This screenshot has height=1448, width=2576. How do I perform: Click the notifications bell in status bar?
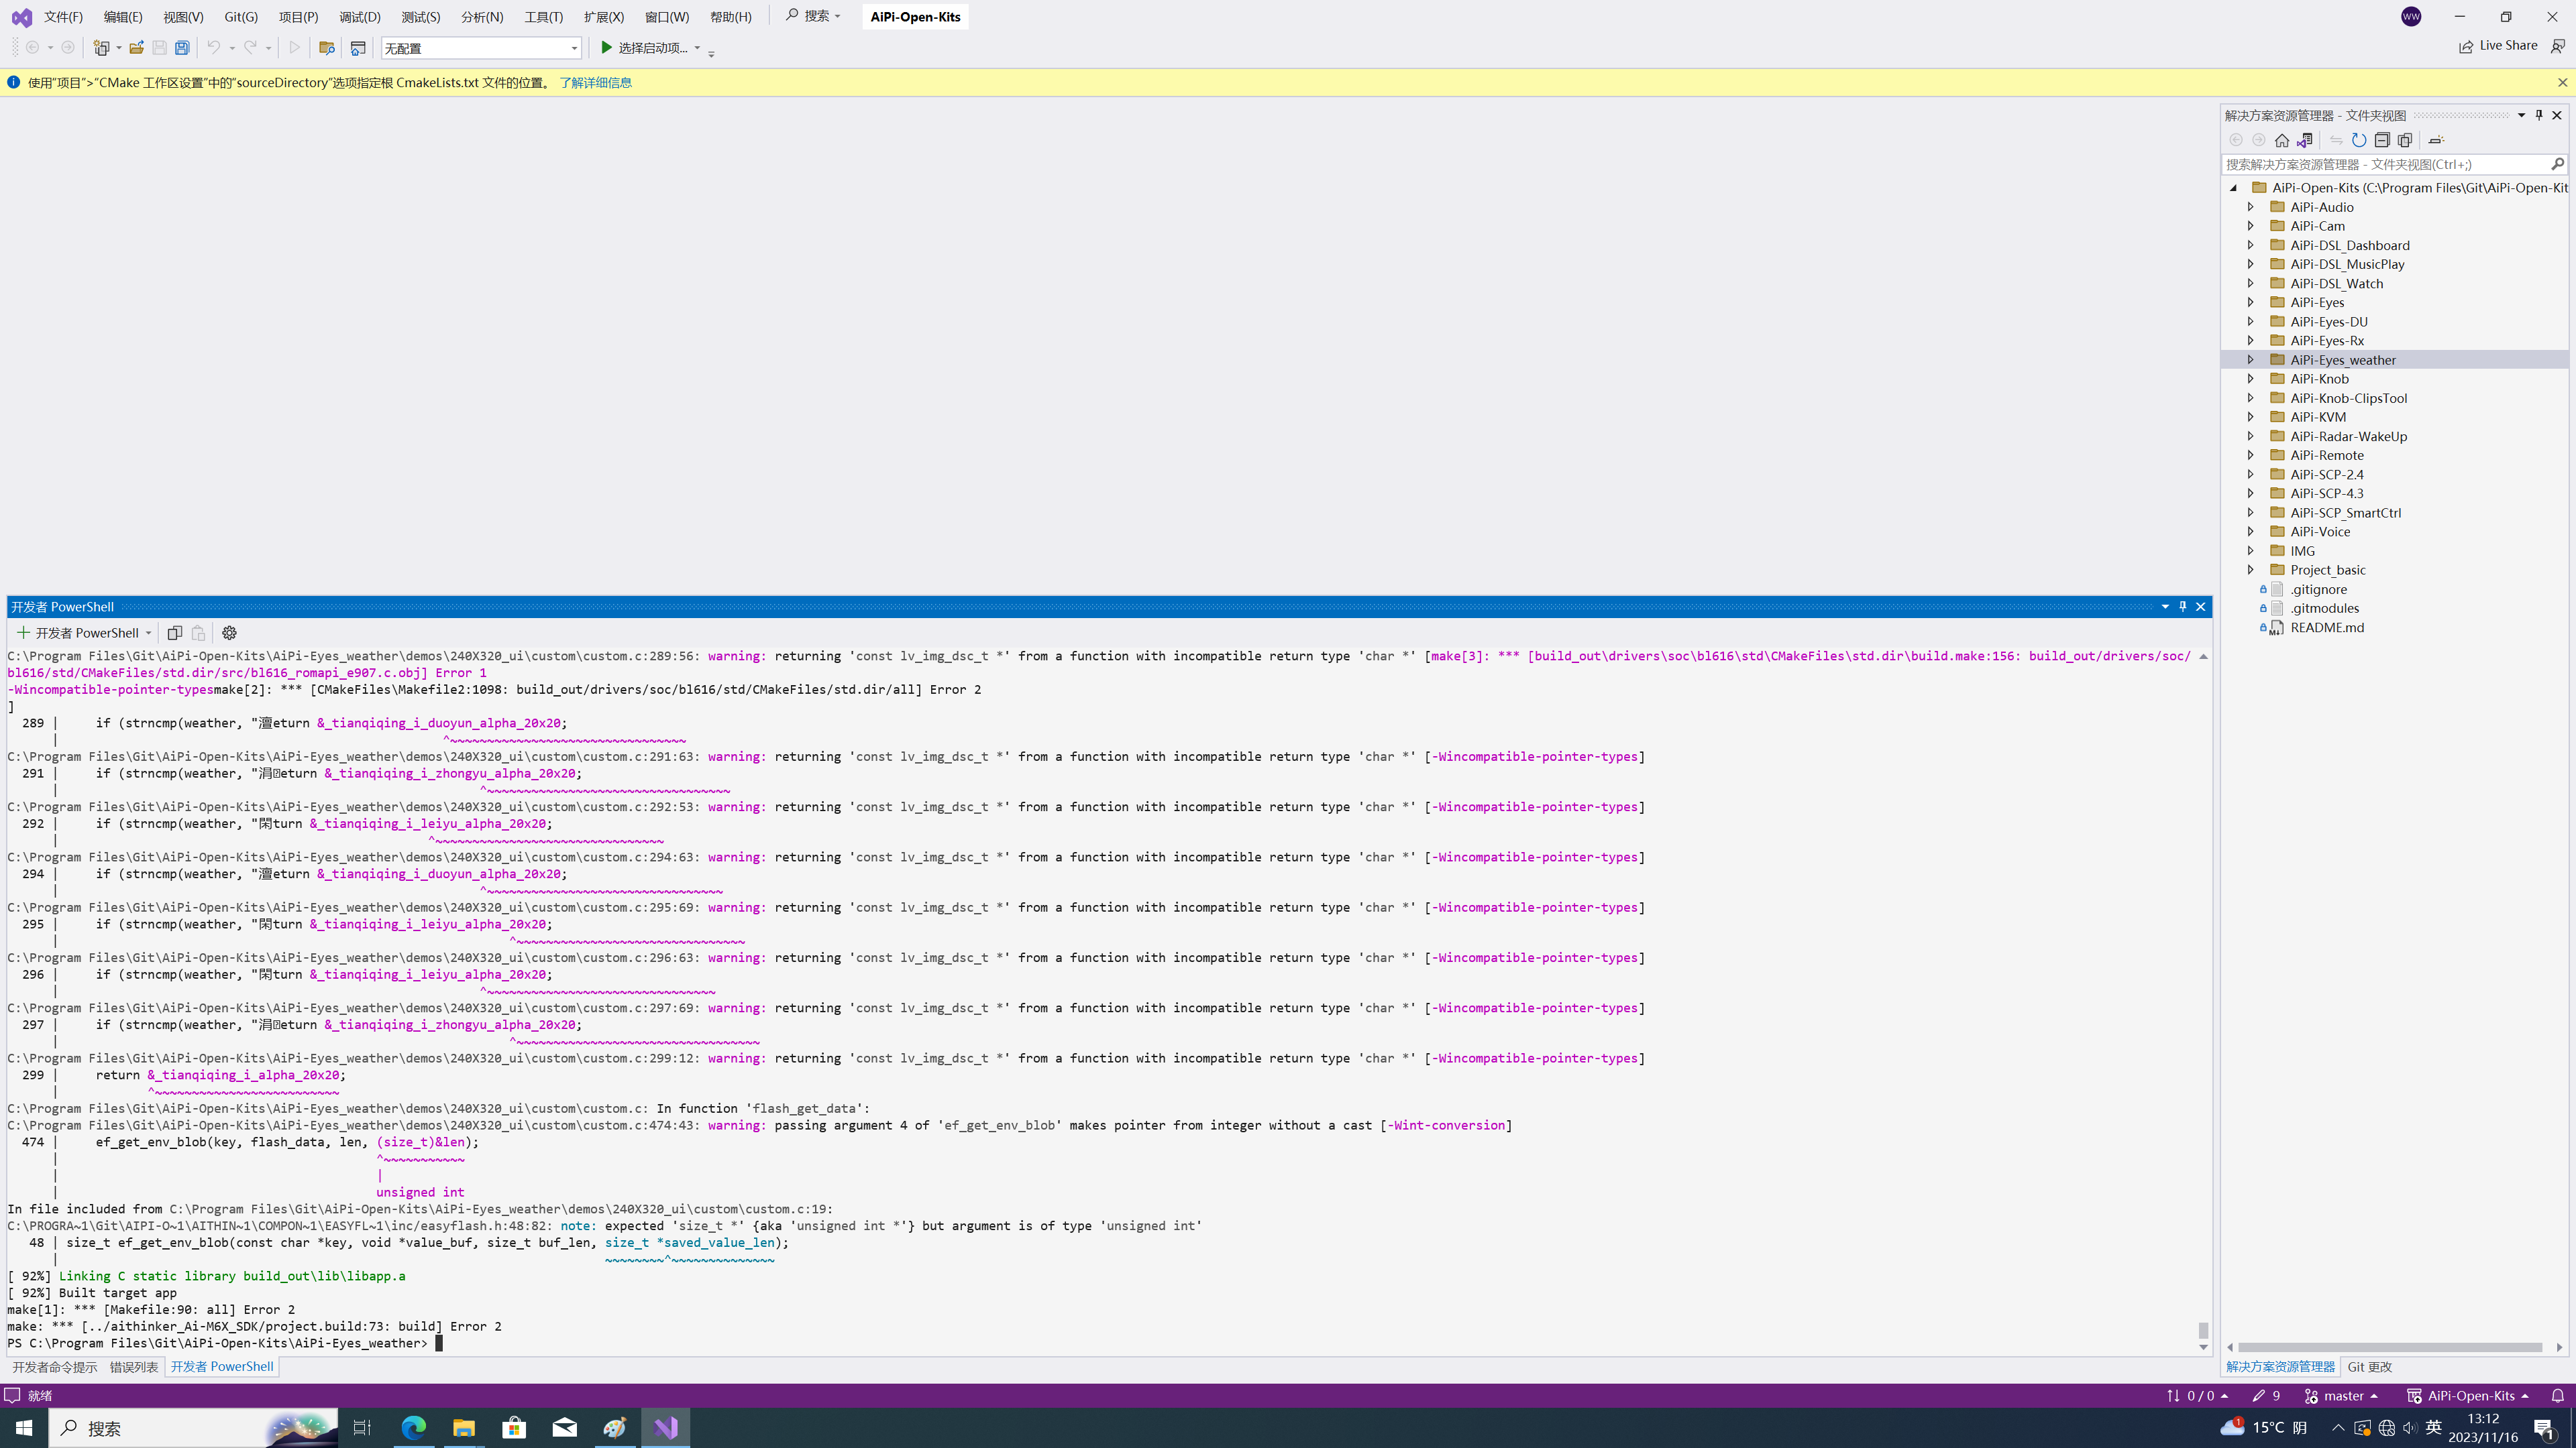pos(2558,1396)
